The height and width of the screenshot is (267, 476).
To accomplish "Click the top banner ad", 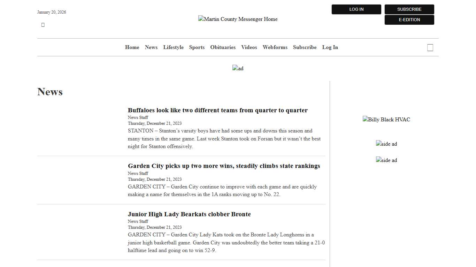I will (x=238, y=68).
